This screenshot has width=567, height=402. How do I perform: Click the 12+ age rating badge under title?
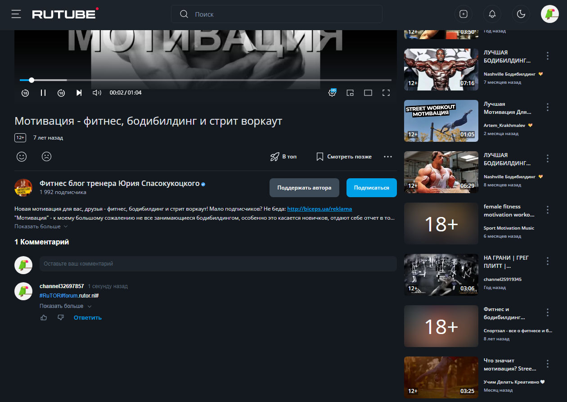pyautogui.click(x=20, y=138)
